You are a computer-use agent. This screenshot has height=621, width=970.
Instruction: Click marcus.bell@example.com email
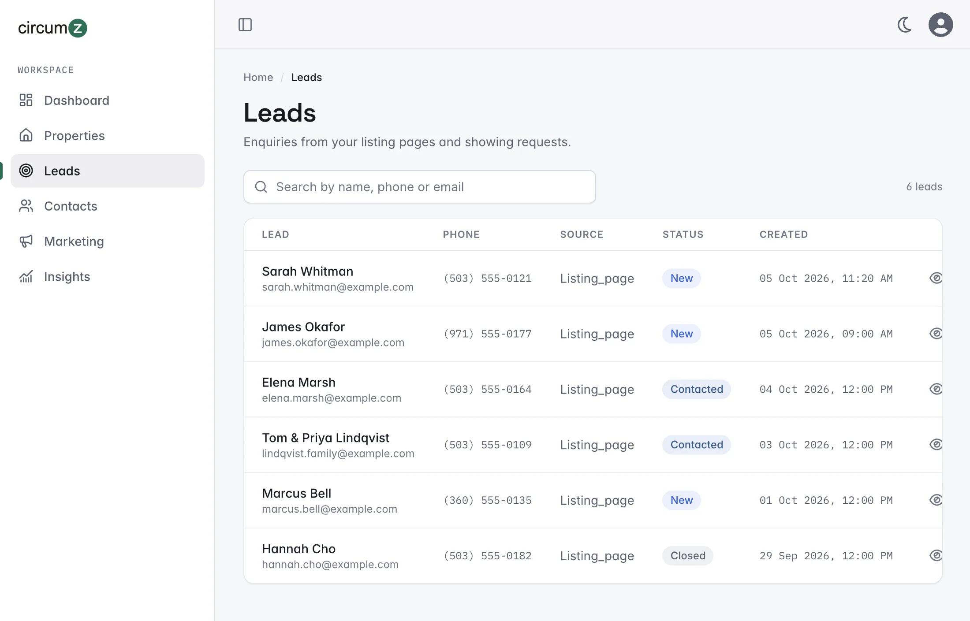[329, 509]
